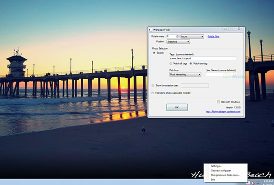Increase the Rotate every value with up arrow
The height and width of the screenshot is (185, 274).
click(178, 35)
